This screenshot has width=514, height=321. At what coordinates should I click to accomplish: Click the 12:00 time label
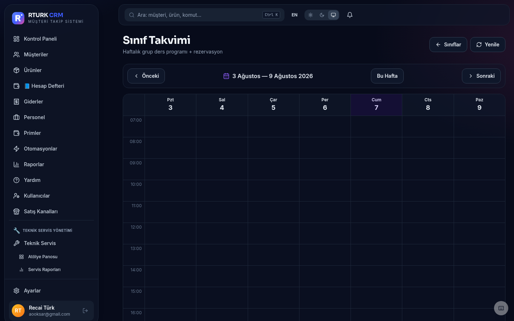[x=136, y=227]
